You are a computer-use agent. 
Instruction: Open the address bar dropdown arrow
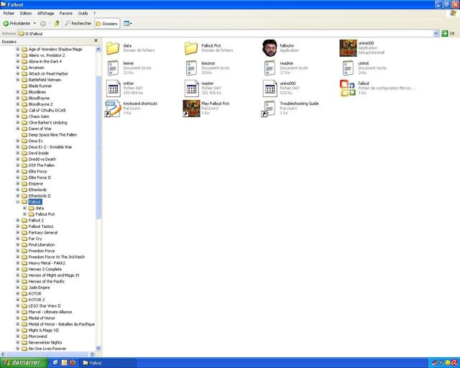pos(436,34)
